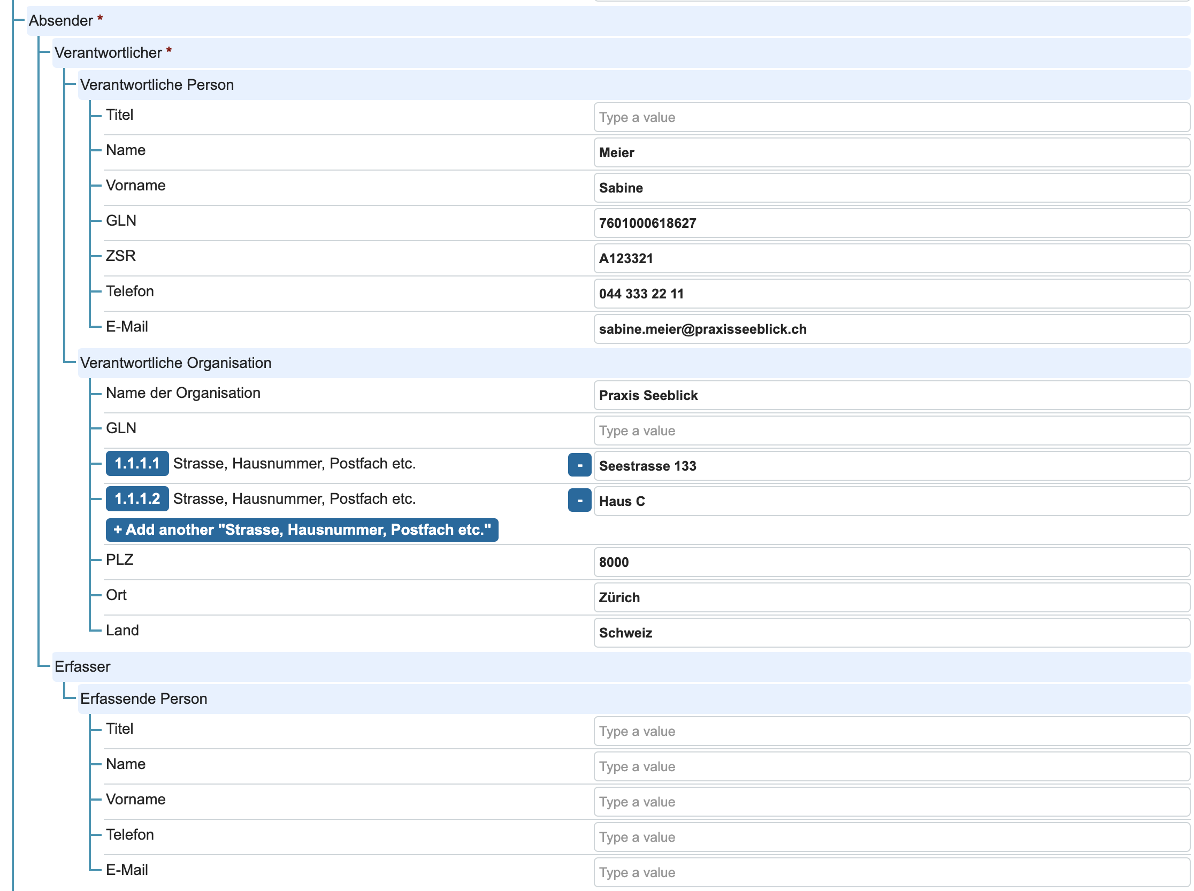Remove street row 1.1.1.1 with minus button
This screenshot has height=891, width=1194.
pyautogui.click(x=579, y=465)
